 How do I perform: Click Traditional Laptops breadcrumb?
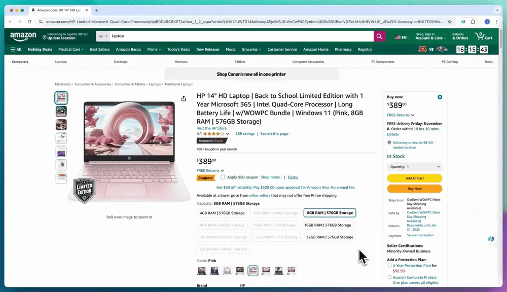[x=178, y=84]
